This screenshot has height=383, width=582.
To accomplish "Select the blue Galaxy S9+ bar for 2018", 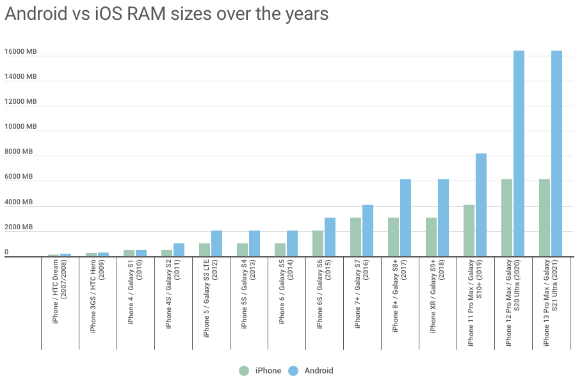I will (443, 218).
